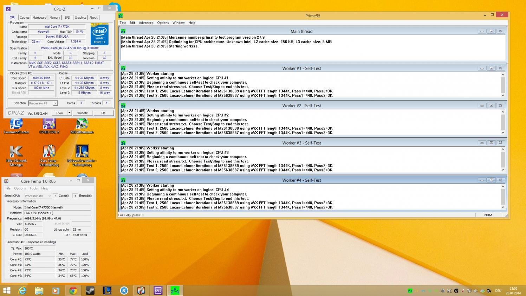The width and height of the screenshot is (526, 296).
Task: Click the Worker #1 window icon
Action: (x=123, y=68)
